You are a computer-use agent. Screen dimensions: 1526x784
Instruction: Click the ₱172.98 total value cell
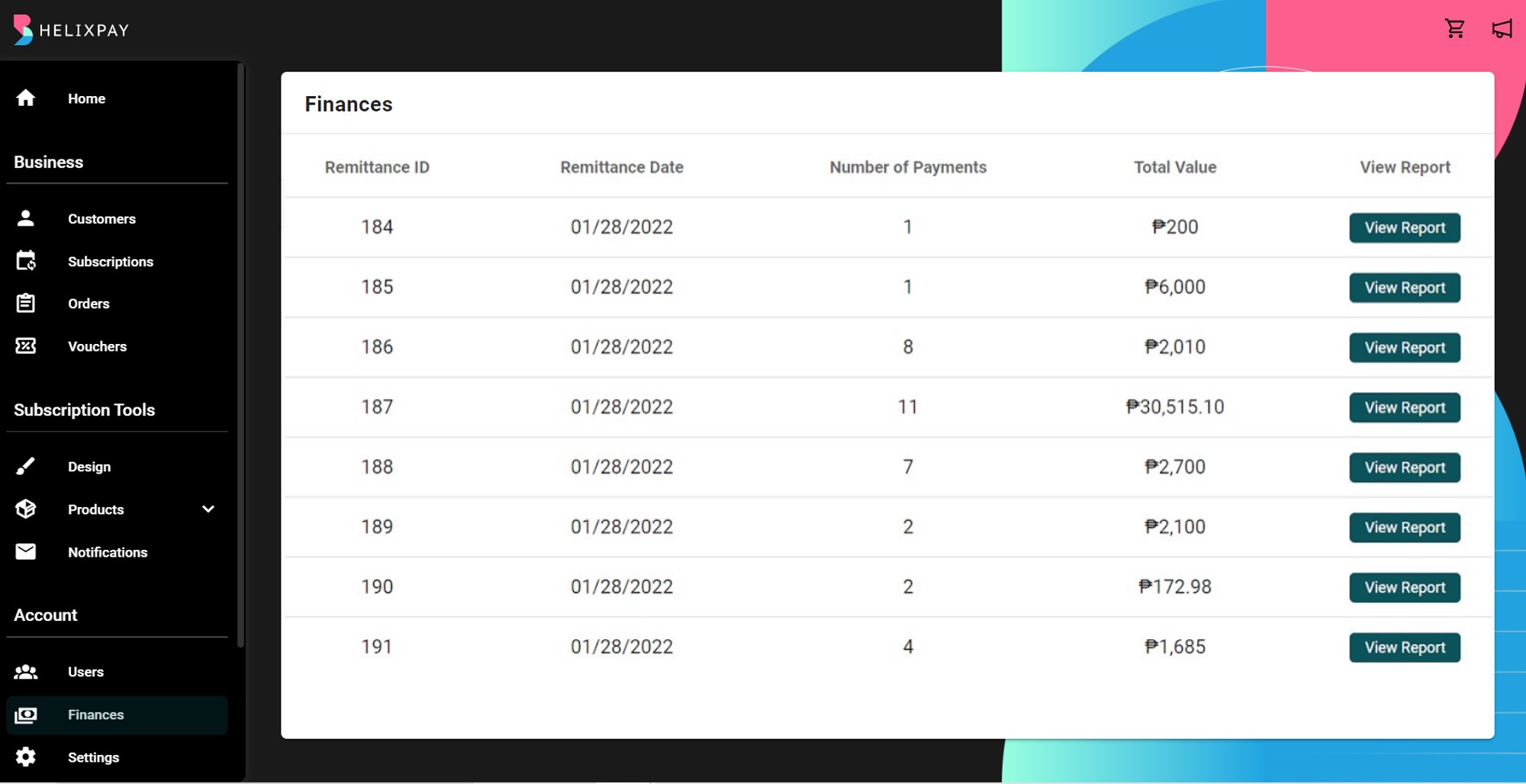click(x=1175, y=586)
